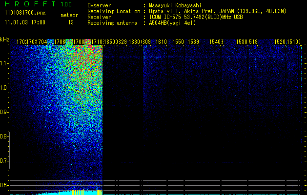The image size is (307, 195).
Task: Click the meteor count value 13
Action: pos(71,22)
